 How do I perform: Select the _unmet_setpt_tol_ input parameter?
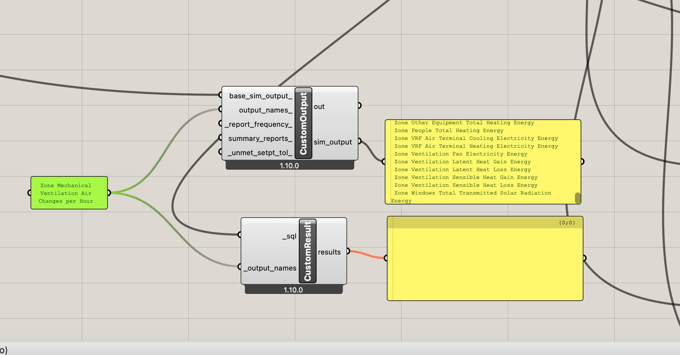click(x=259, y=153)
